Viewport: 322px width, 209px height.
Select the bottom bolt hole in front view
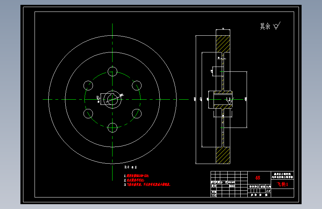coord(112,128)
